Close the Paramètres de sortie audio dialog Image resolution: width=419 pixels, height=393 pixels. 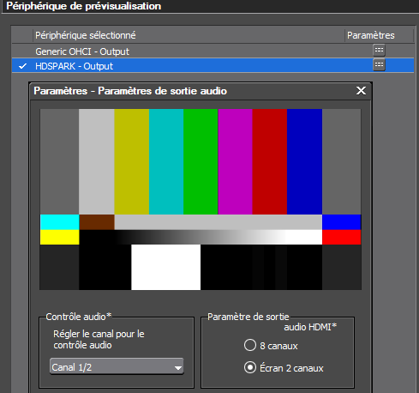click(361, 91)
